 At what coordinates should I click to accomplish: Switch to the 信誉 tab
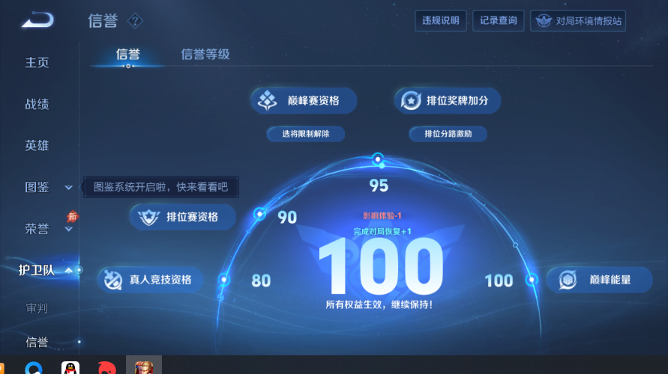click(127, 55)
